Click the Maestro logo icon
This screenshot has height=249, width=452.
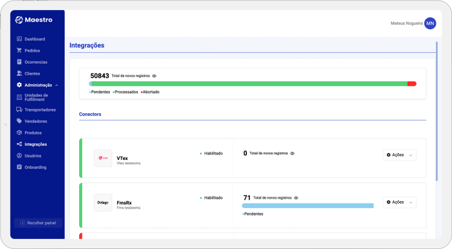[x=19, y=20]
